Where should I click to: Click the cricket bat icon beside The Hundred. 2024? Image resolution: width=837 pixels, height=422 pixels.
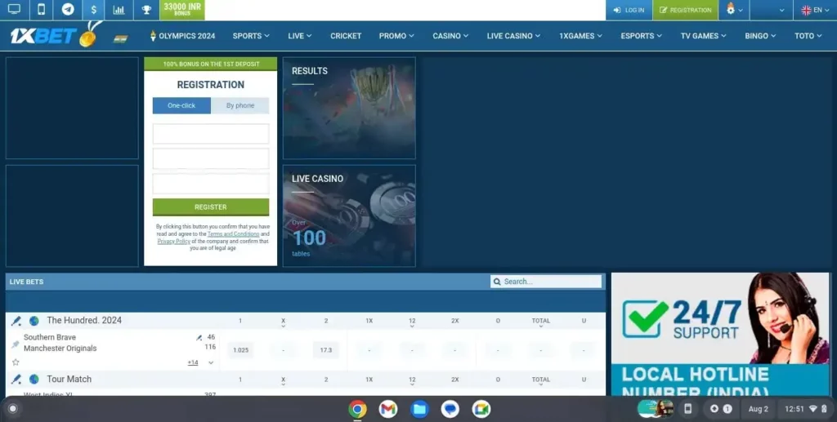pos(16,321)
